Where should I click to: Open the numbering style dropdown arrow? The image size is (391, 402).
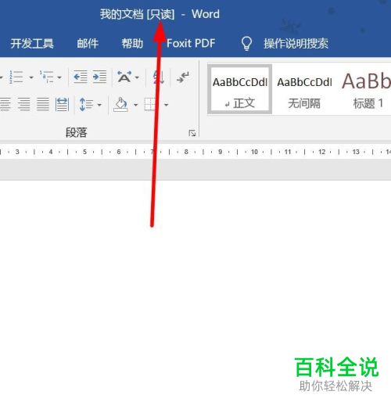31,77
